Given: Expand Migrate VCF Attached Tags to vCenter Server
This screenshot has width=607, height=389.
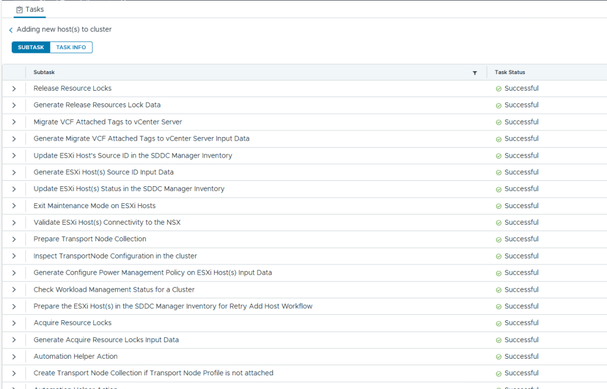Looking at the screenshot, I should (x=14, y=122).
